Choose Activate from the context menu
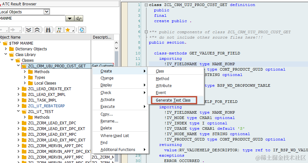308x163 pixels. [x=120, y=100]
